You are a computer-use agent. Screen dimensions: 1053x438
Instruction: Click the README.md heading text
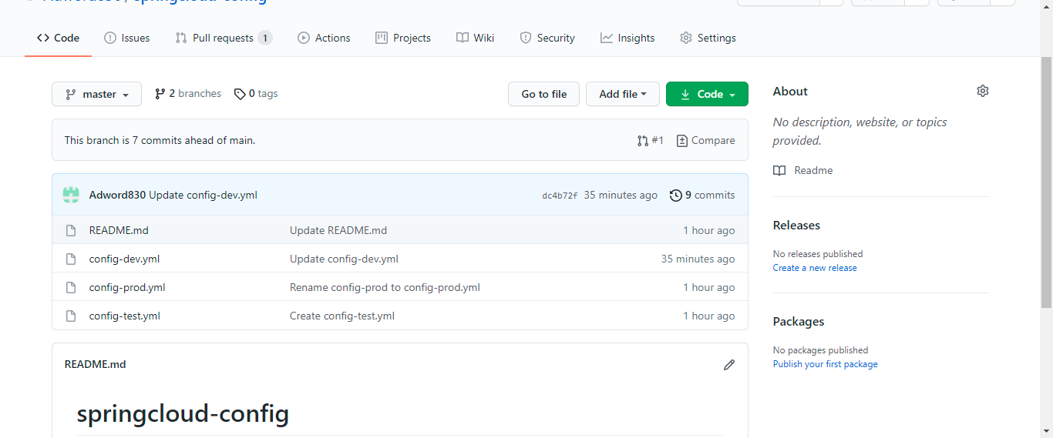[x=95, y=364]
